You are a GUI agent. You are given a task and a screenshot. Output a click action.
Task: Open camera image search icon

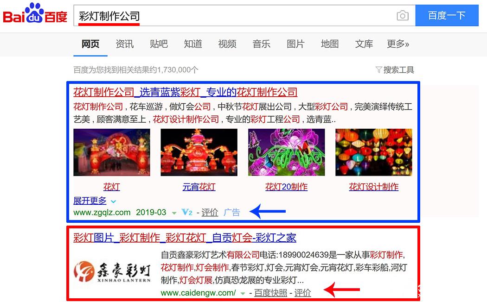403,15
